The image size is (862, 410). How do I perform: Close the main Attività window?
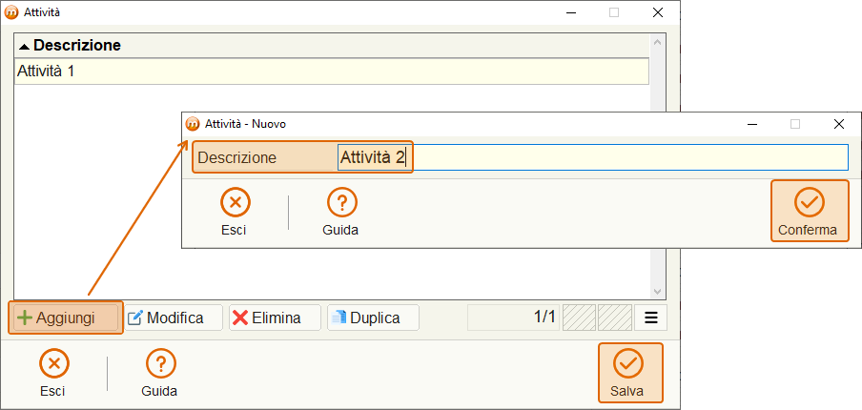[x=658, y=12]
